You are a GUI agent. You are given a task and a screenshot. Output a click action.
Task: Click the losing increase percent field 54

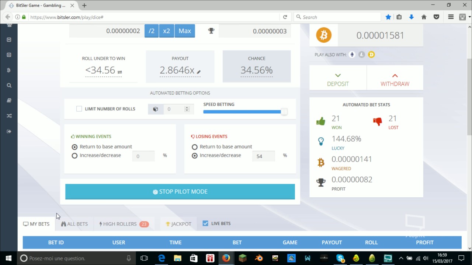tap(263, 156)
